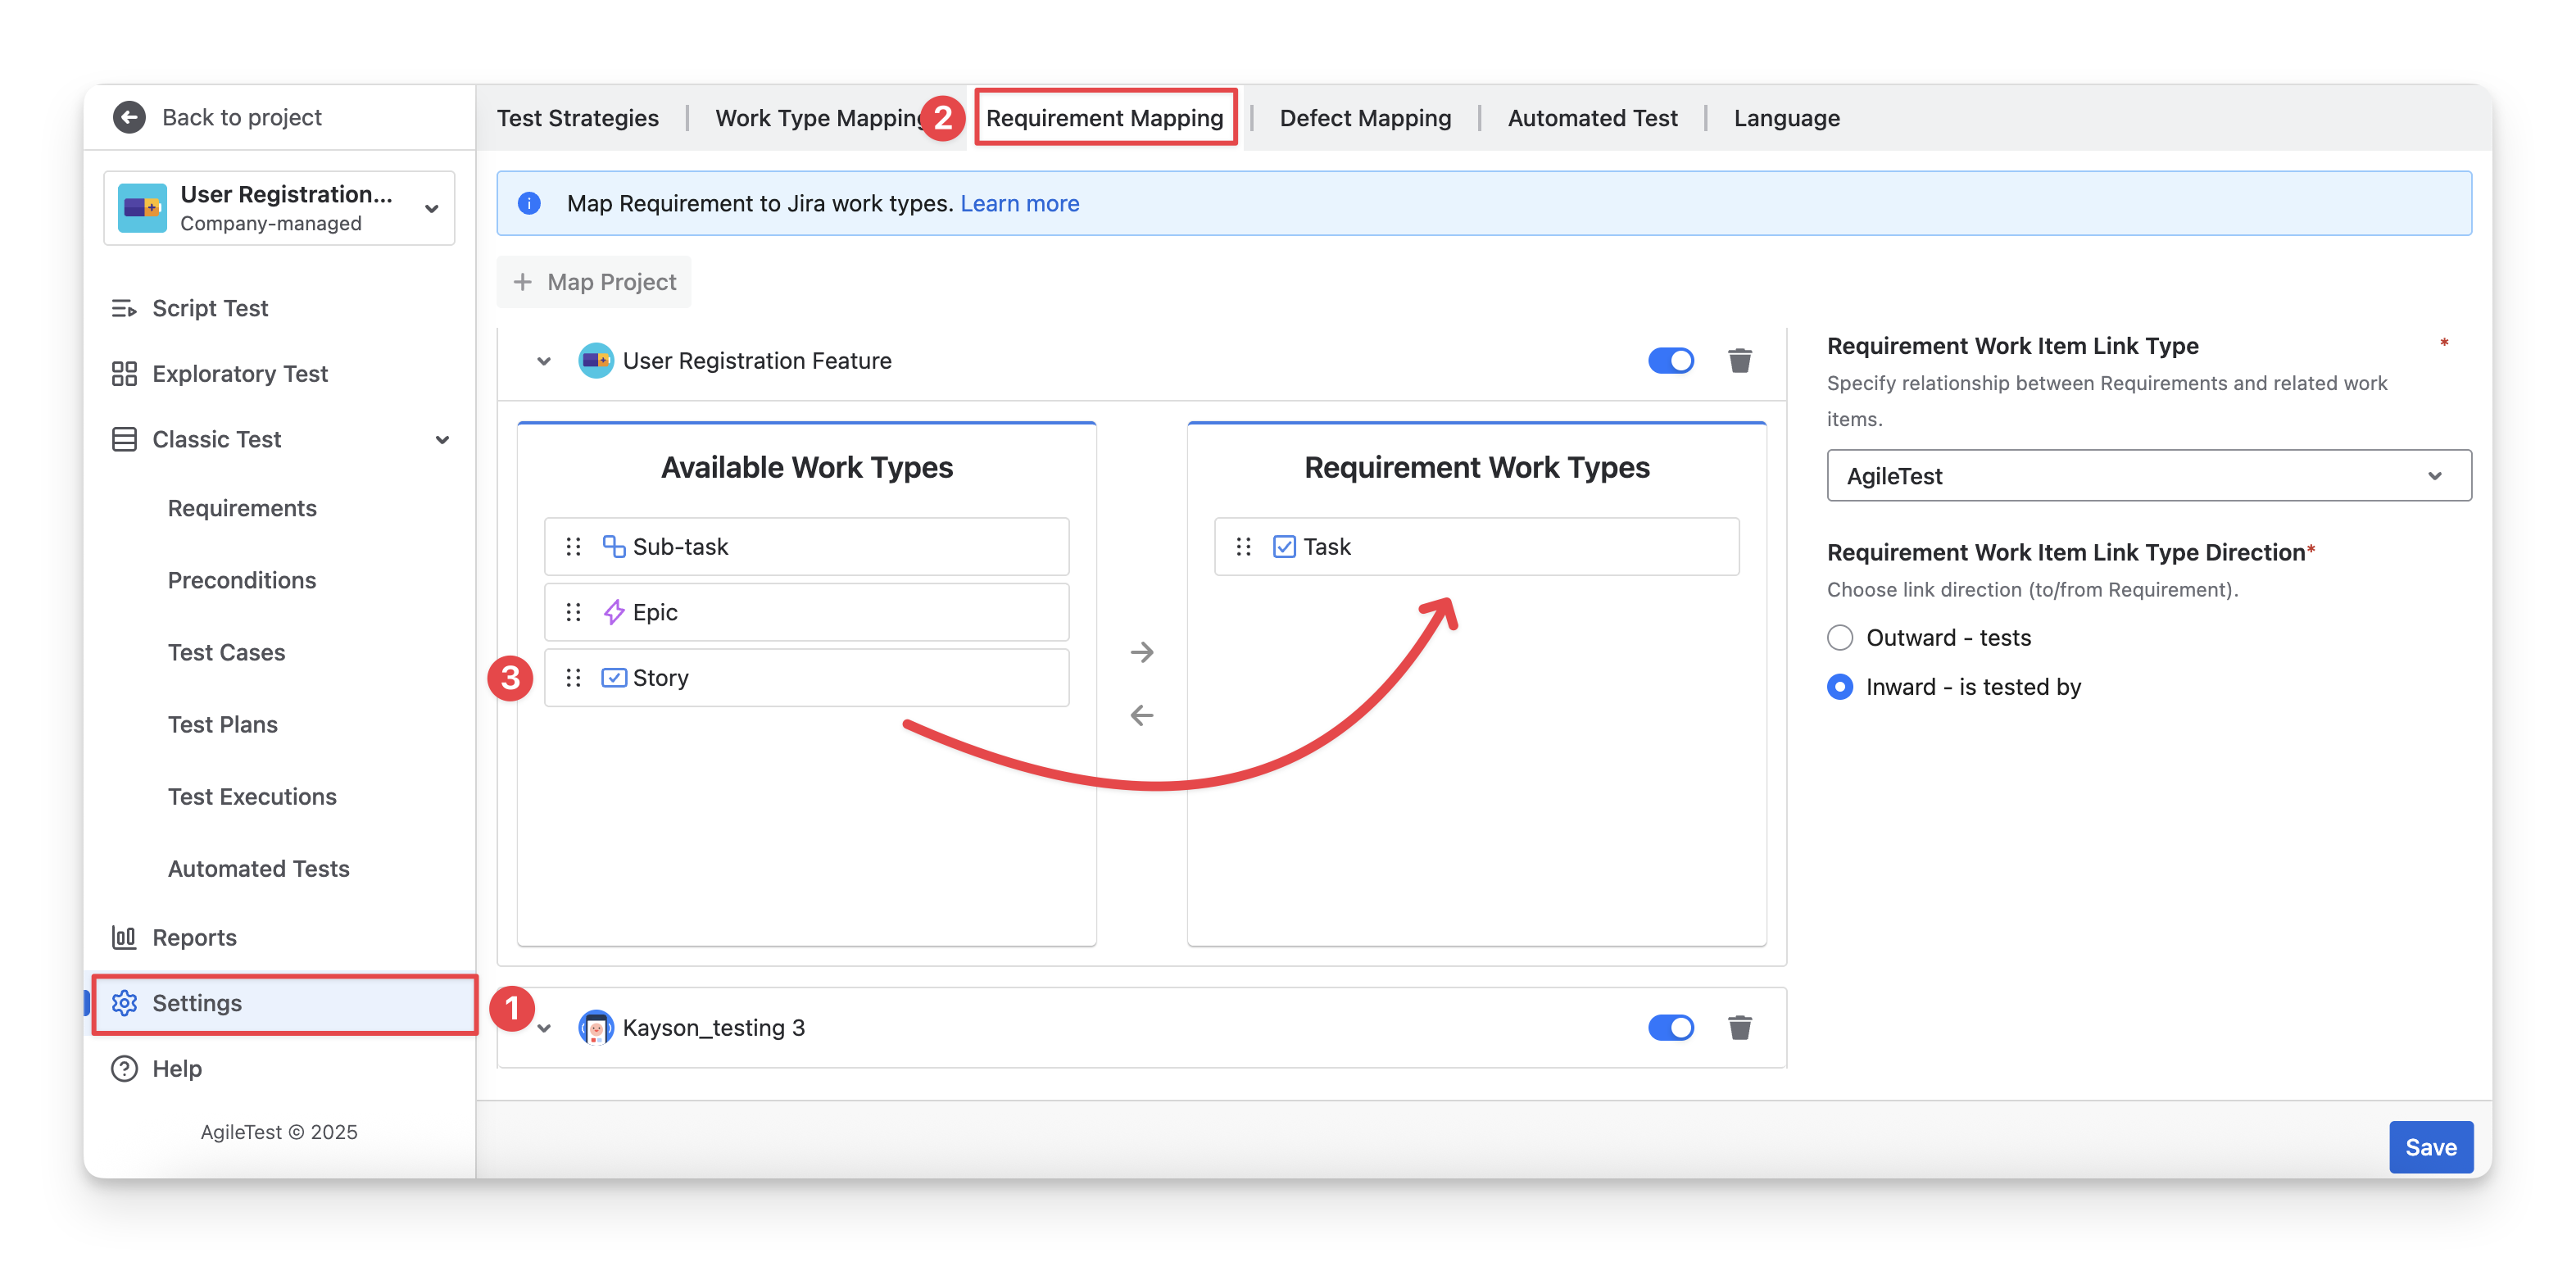Open the Learn more link
Screen dimensions: 2576x1262
1019,203
